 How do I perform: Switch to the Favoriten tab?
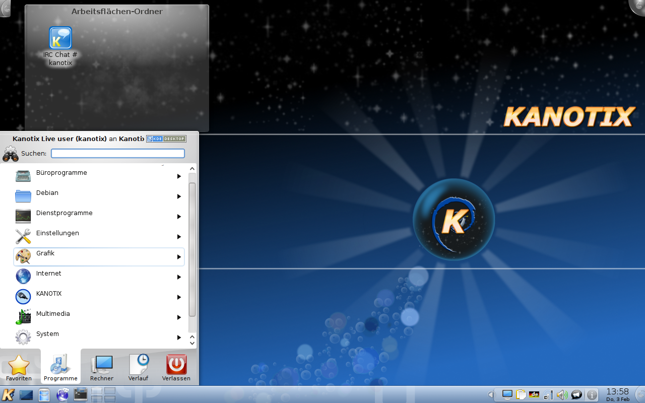pyautogui.click(x=19, y=368)
